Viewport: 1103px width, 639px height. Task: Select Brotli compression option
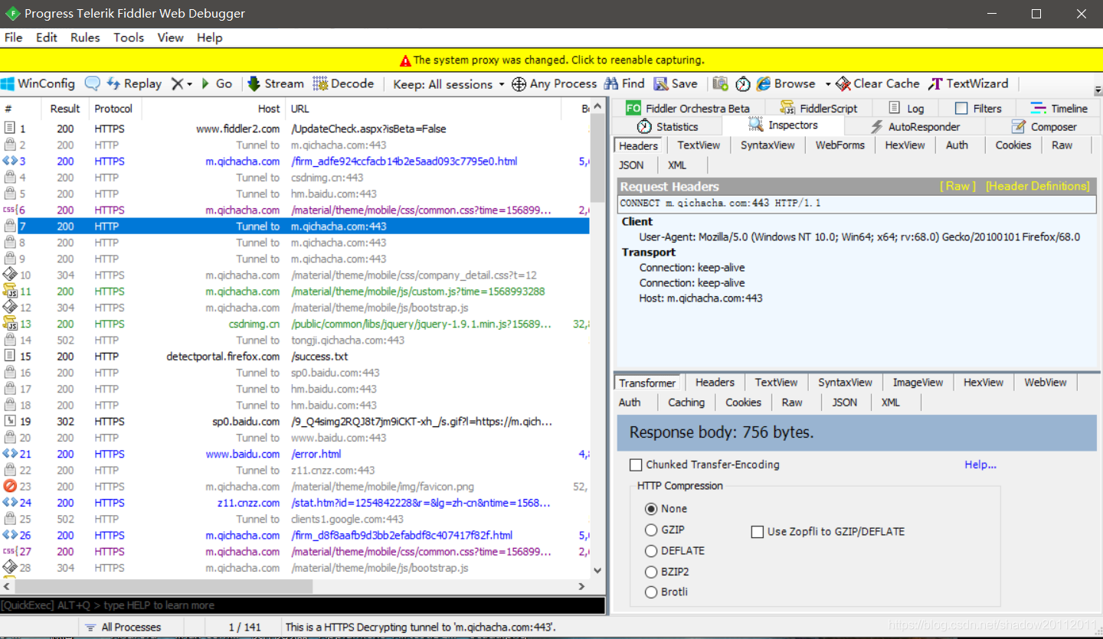pos(651,592)
